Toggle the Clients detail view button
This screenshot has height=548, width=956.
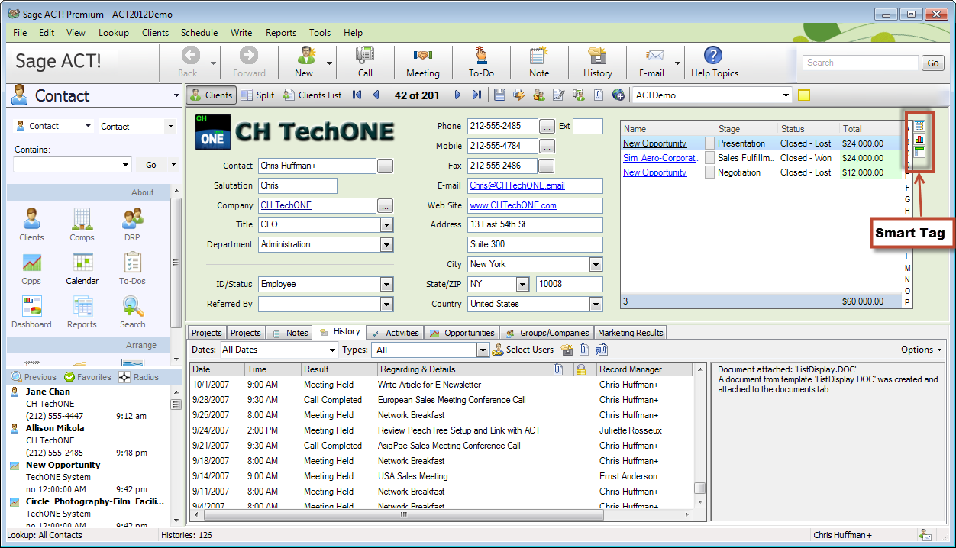click(211, 95)
